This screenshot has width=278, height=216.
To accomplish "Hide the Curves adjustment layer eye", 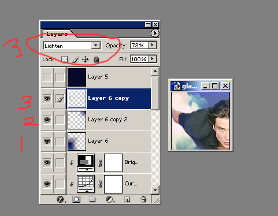I will tap(47, 184).
